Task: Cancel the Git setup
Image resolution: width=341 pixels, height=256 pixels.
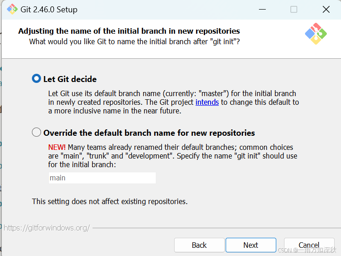Action: pos(309,245)
